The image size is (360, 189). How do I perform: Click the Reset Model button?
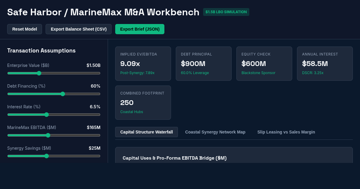pos(25,29)
